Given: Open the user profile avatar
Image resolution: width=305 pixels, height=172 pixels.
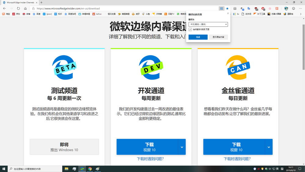Looking at the screenshot, I should (286, 9).
